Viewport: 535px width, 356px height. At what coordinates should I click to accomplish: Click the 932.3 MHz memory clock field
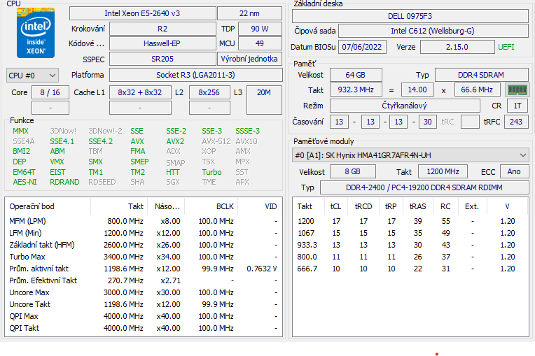(x=356, y=90)
